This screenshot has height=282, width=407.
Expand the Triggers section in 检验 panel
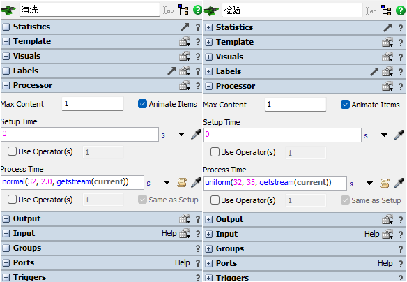click(208, 278)
